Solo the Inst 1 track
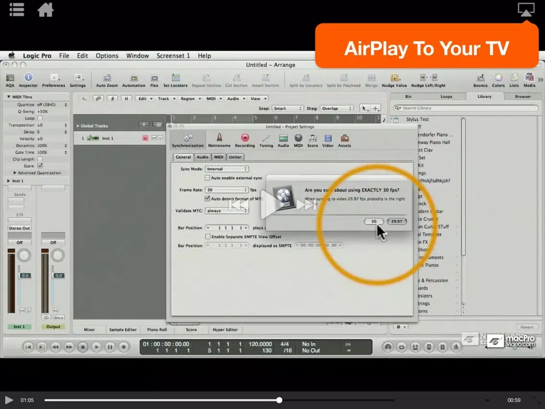 [x=160, y=138]
